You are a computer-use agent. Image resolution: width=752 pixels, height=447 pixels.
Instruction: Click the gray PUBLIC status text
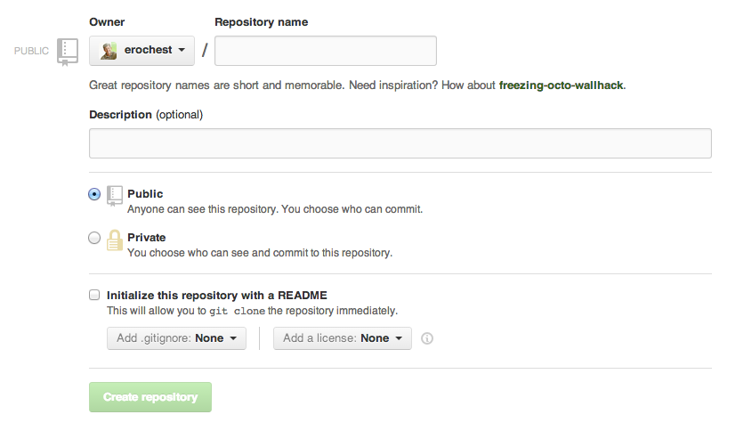coord(32,51)
